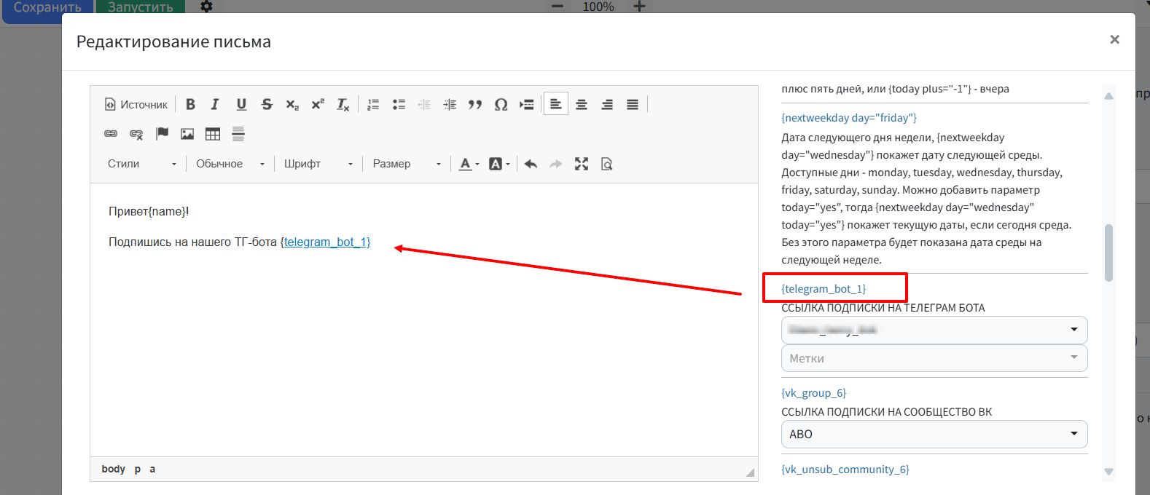Image resolution: width=1150 pixels, height=495 pixels.
Task: Align text left
Action: click(556, 104)
